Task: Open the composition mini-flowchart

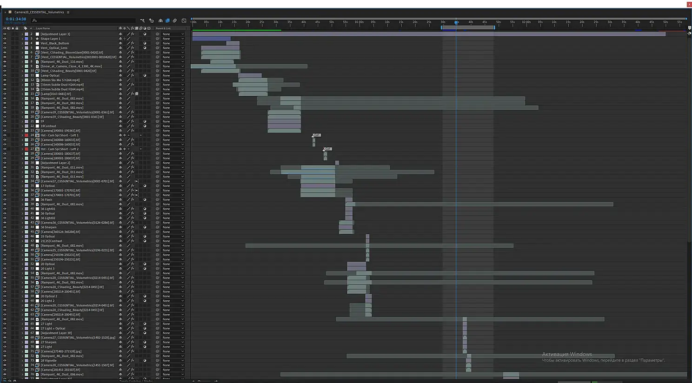Action: tap(142, 20)
